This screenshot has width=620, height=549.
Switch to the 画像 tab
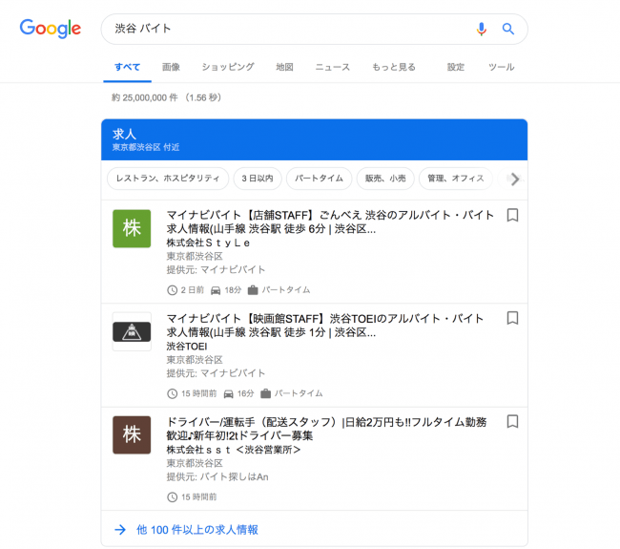pyautogui.click(x=171, y=67)
